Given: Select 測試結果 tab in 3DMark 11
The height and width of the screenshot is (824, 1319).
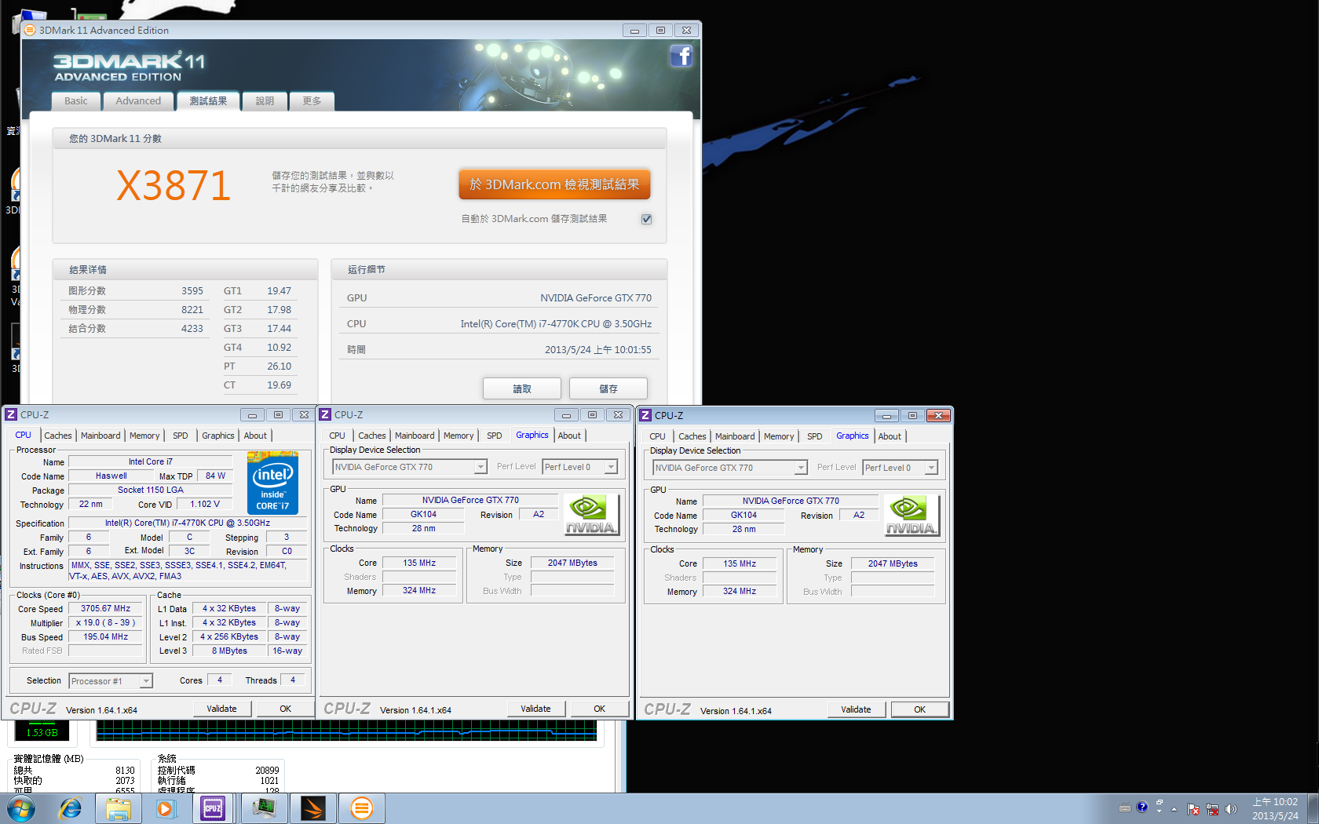Looking at the screenshot, I should [x=208, y=101].
